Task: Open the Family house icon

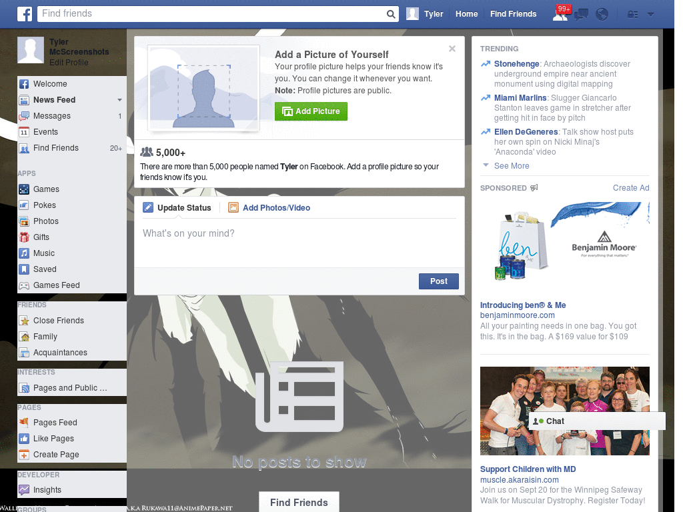Action: click(x=24, y=337)
